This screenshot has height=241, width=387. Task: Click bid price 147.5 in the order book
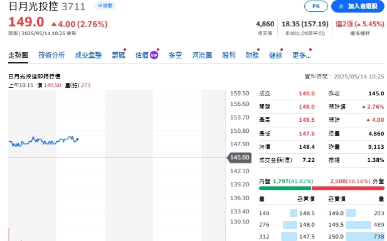click(307, 237)
